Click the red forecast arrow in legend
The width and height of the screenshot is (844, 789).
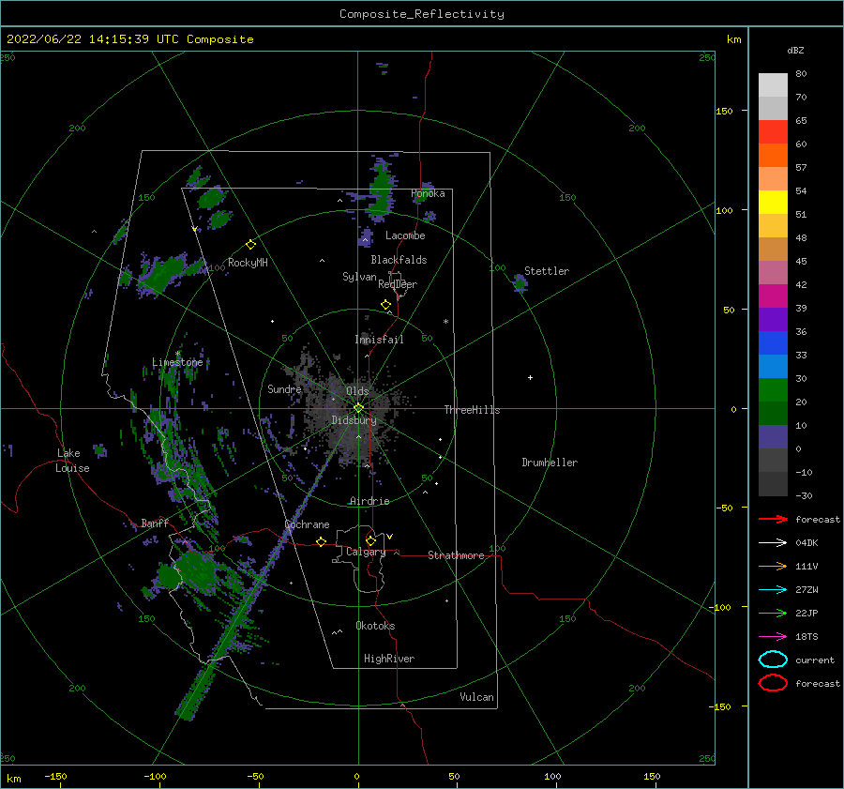click(x=773, y=519)
